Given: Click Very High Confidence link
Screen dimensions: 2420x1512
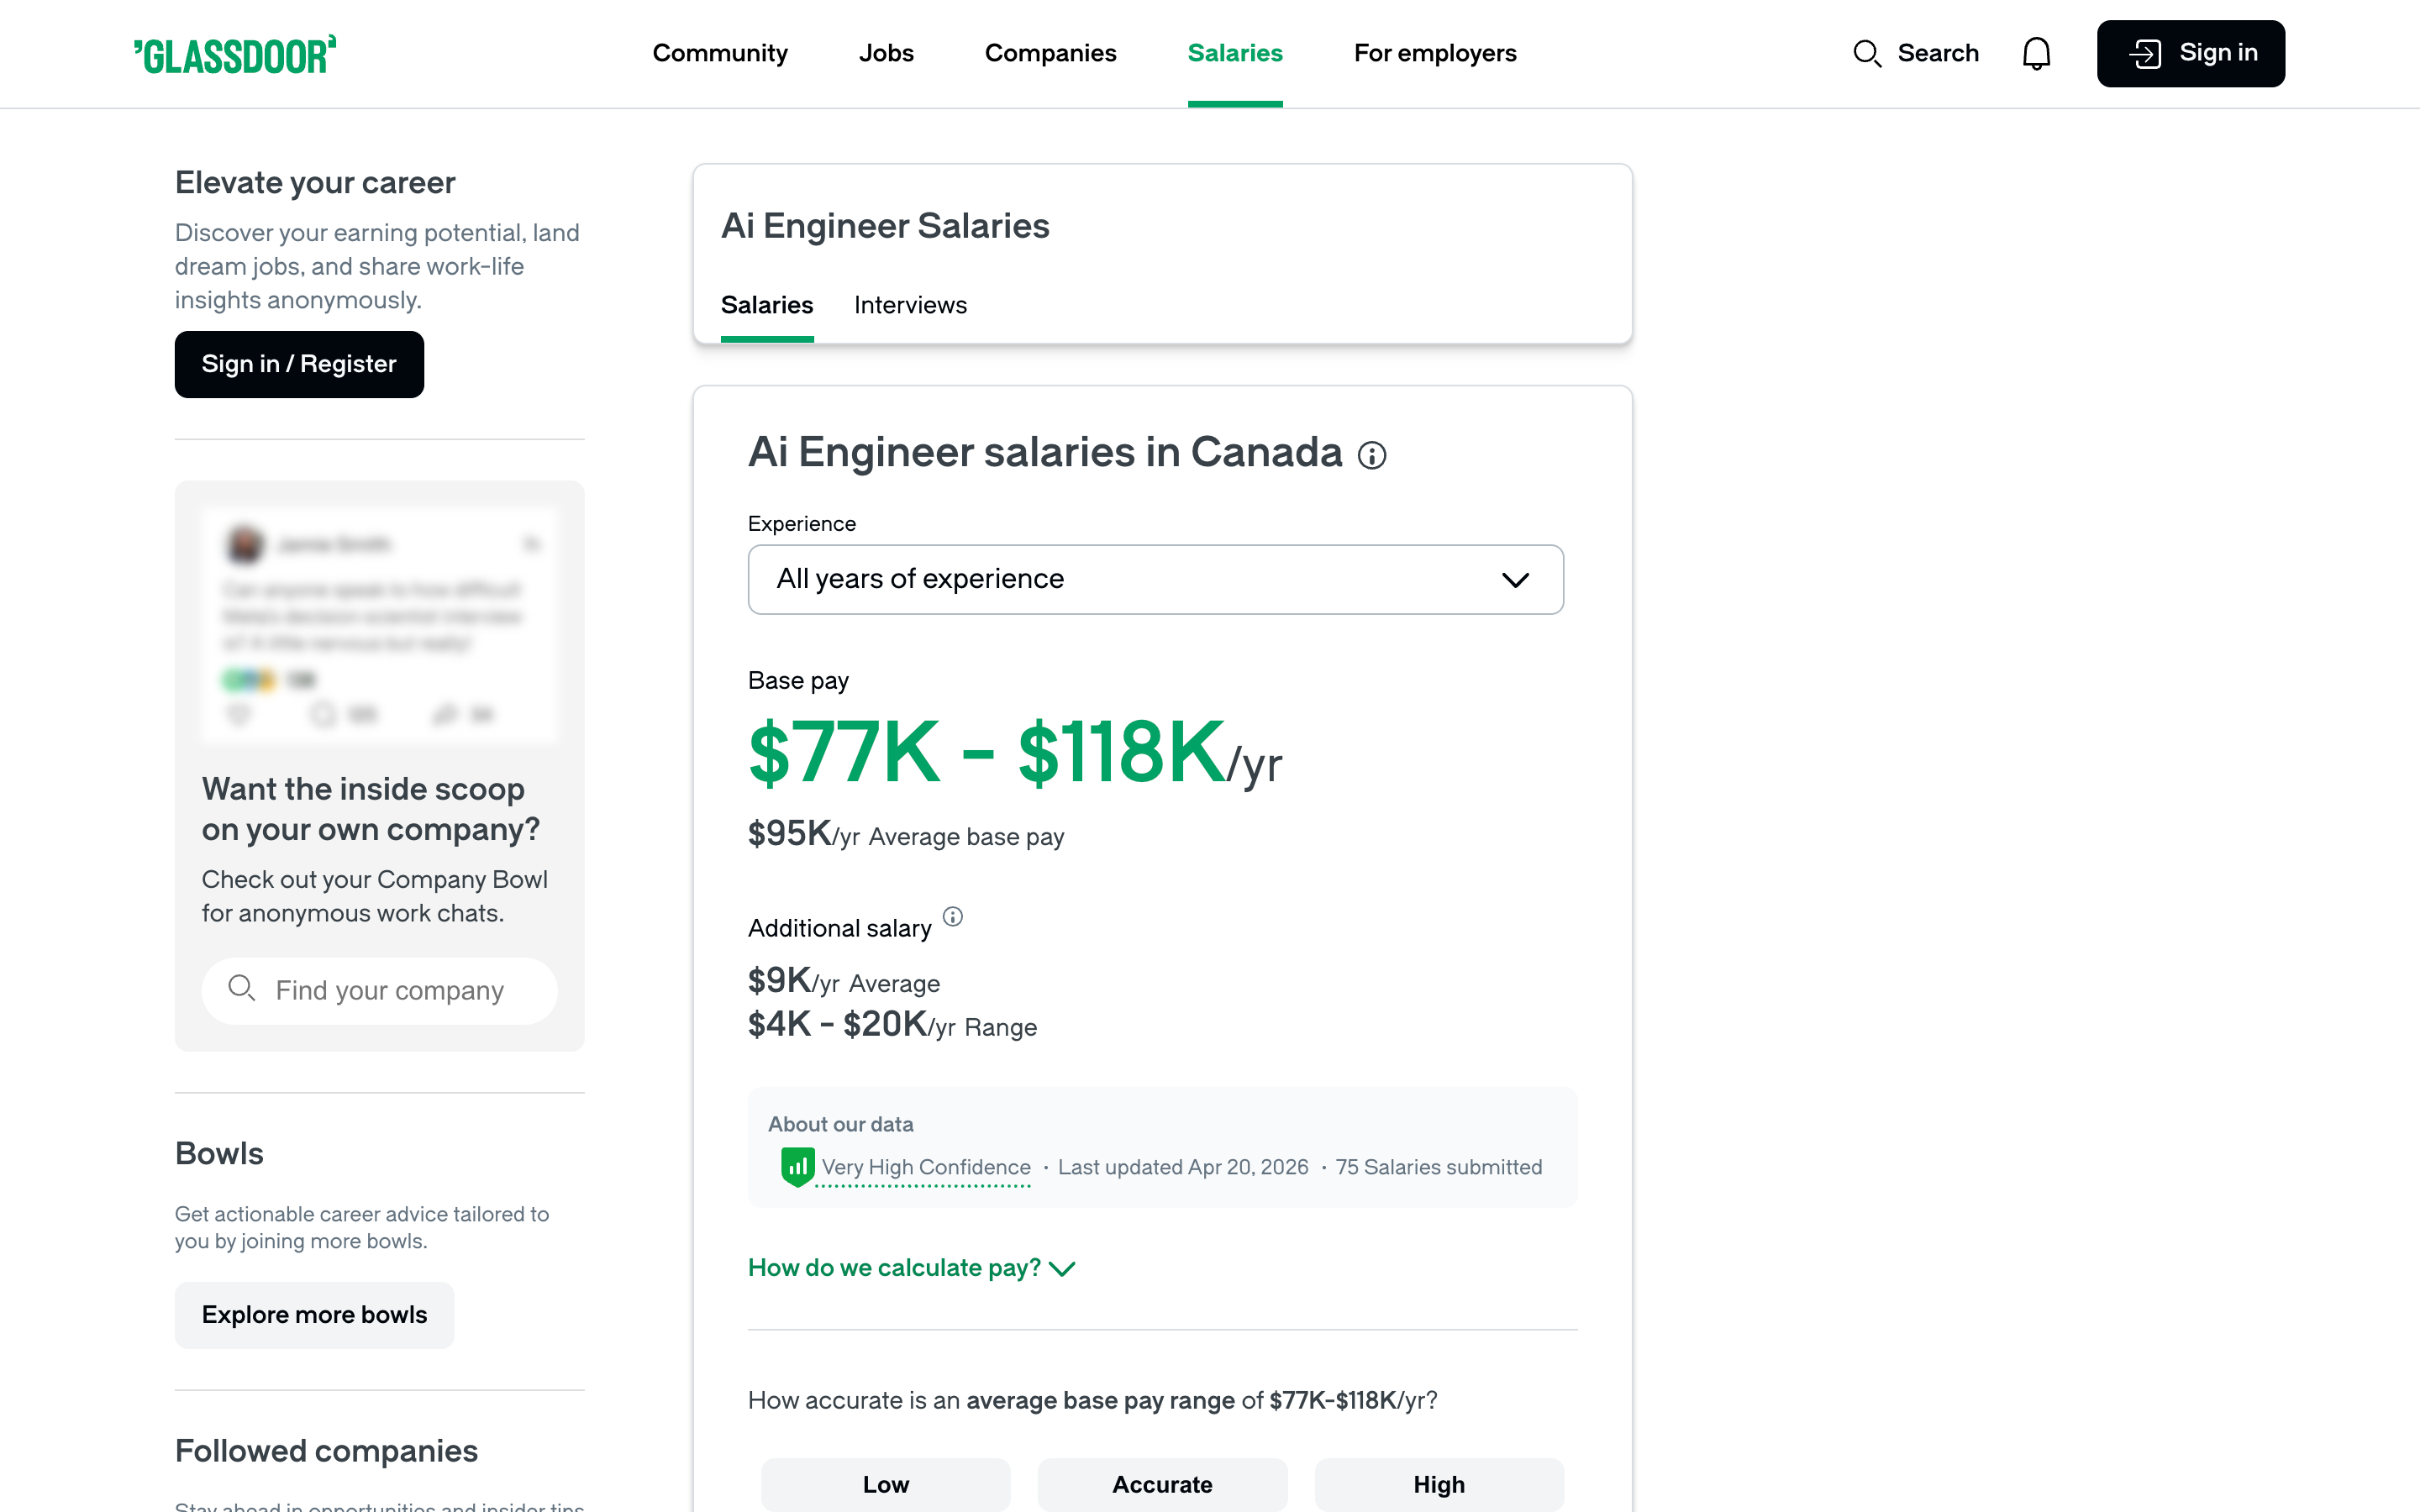Looking at the screenshot, I should [925, 1167].
